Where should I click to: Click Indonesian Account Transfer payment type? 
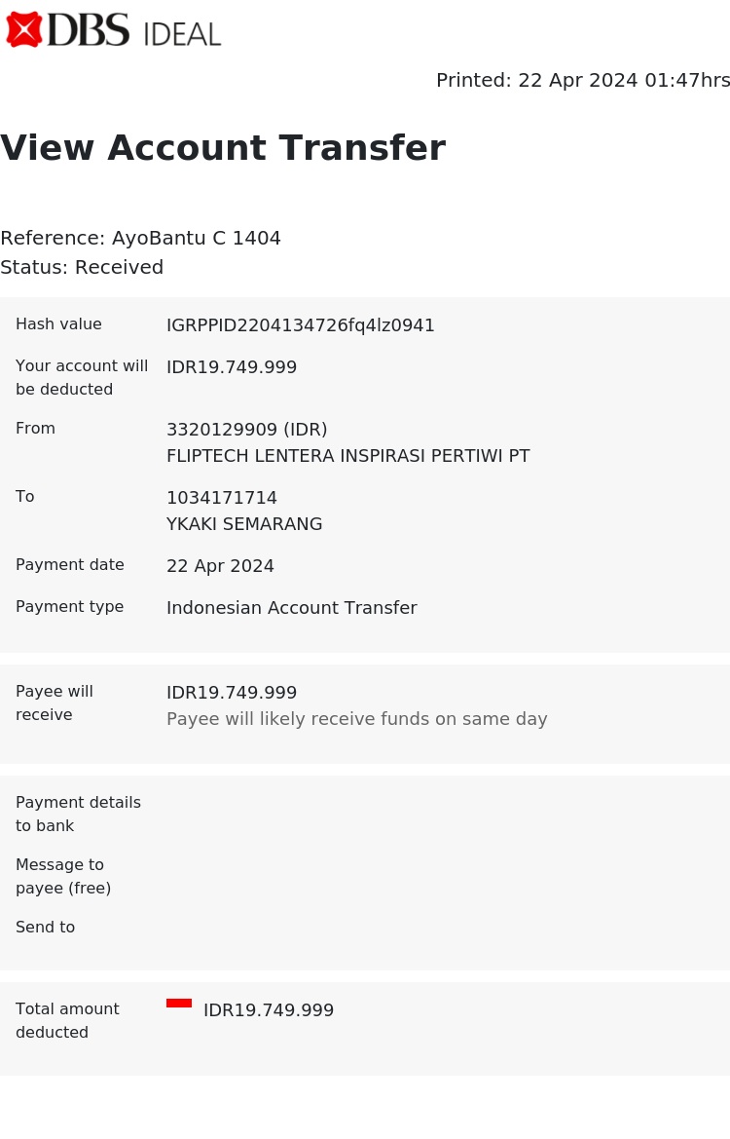pos(292,608)
